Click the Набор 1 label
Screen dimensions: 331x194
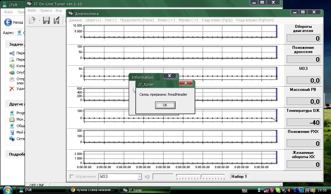point(239,177)
